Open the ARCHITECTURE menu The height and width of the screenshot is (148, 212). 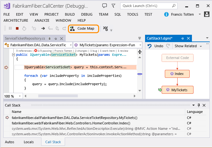(16, 20)
